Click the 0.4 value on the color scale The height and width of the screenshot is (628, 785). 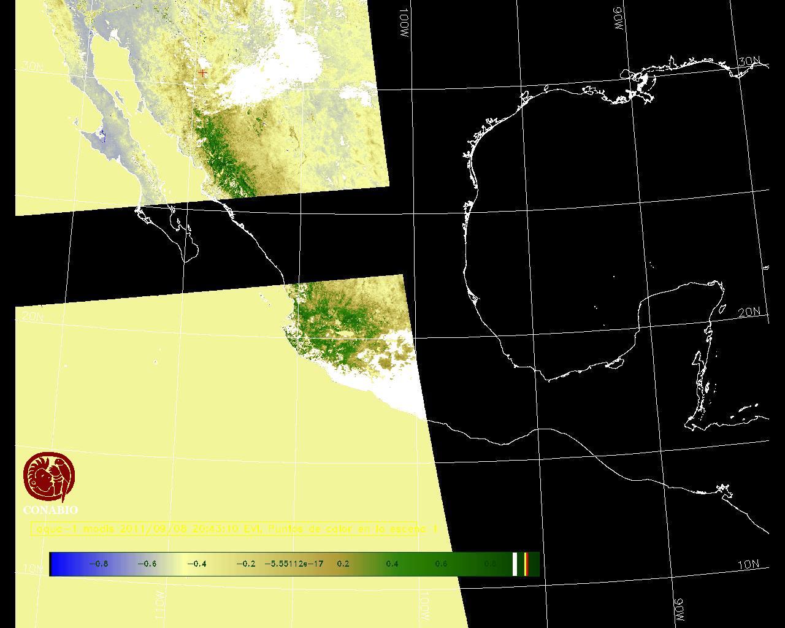coord(392,564)
